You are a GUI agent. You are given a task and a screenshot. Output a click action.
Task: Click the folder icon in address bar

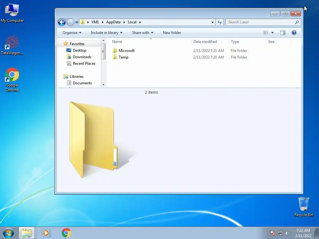[x=82, y=22]
